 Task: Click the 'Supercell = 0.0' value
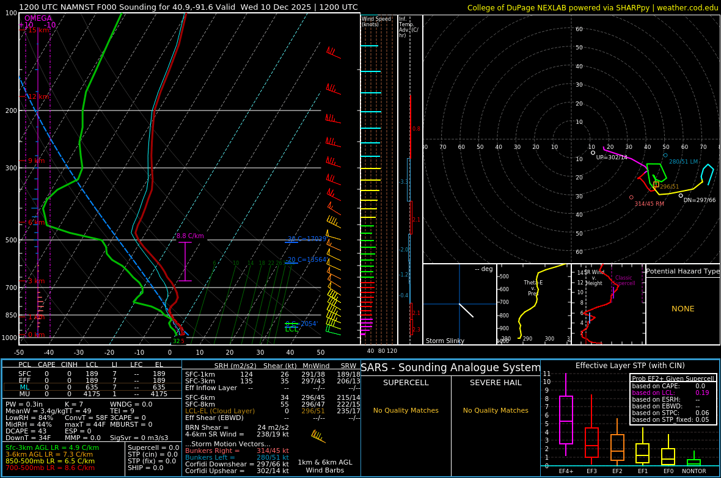click(x=153, y=447)
